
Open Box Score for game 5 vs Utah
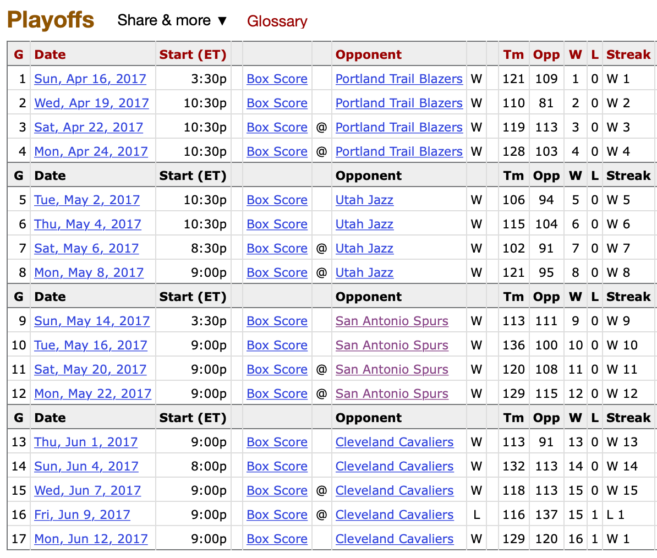277,200
